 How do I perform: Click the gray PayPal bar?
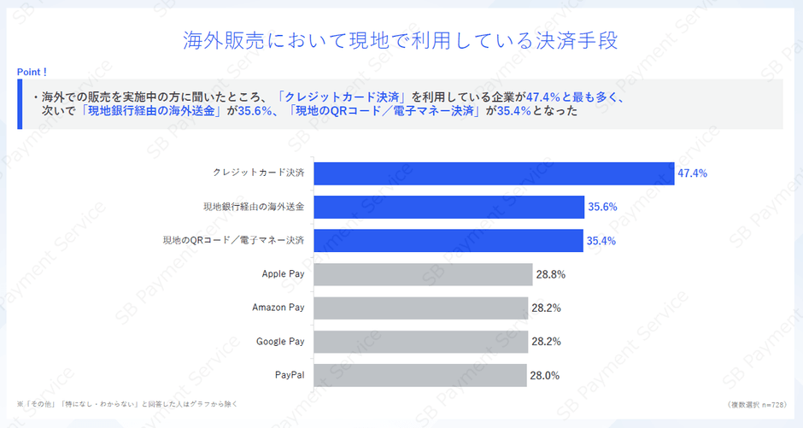click(x=420, y=375)
